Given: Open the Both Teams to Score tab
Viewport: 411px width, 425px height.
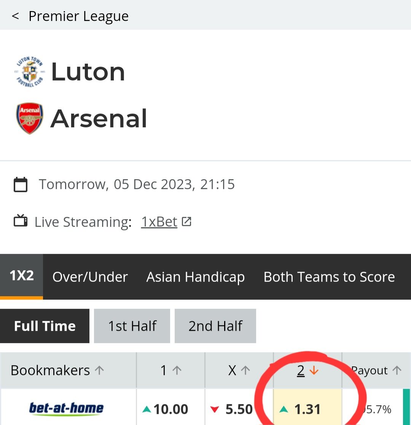Looking at the screenshot, I should (x=329, y=277).
